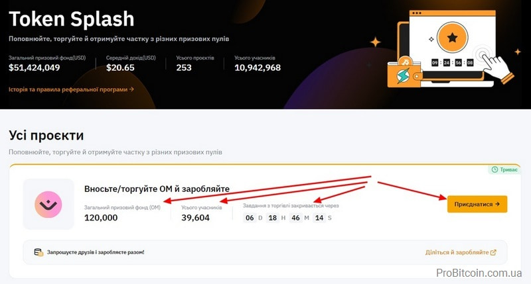Click the banner illustration countdown timer
Viewport: 531px width, 284px height.
[x=452, y=62]
